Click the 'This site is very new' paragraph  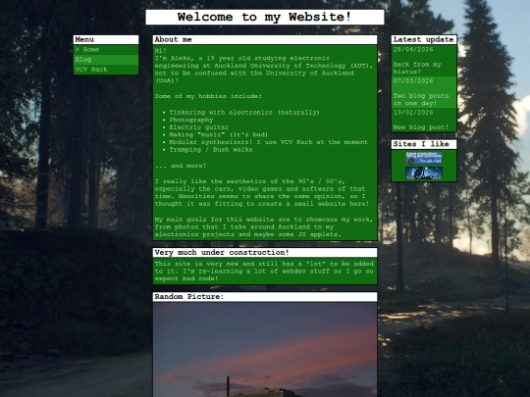(x=264, y=272)
